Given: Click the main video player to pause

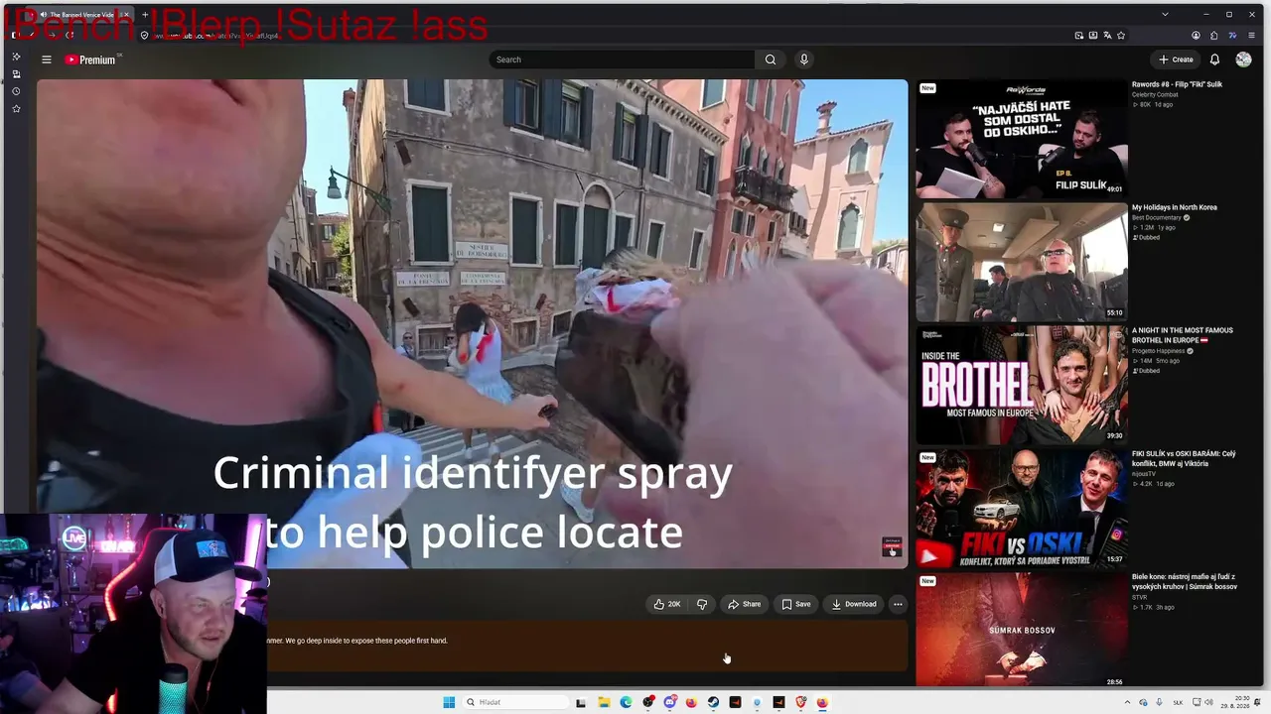Looking at the screenshot, I should click(x=472, y=323).
